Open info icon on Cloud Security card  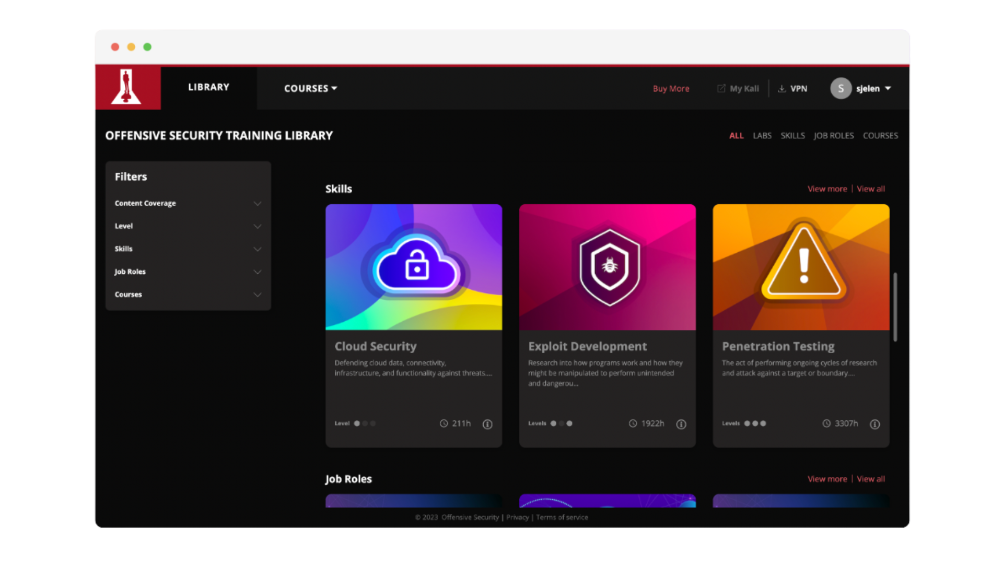[487, 424]
